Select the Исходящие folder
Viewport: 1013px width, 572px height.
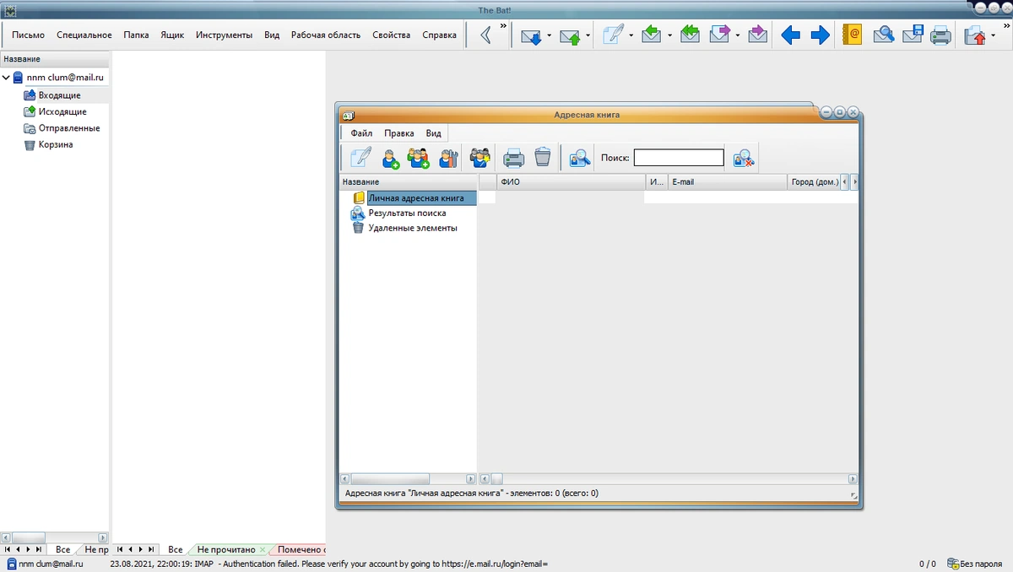(x=62, y=111)
